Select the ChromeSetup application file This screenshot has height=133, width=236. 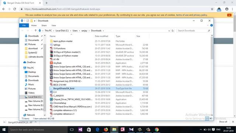click(60, 103)
